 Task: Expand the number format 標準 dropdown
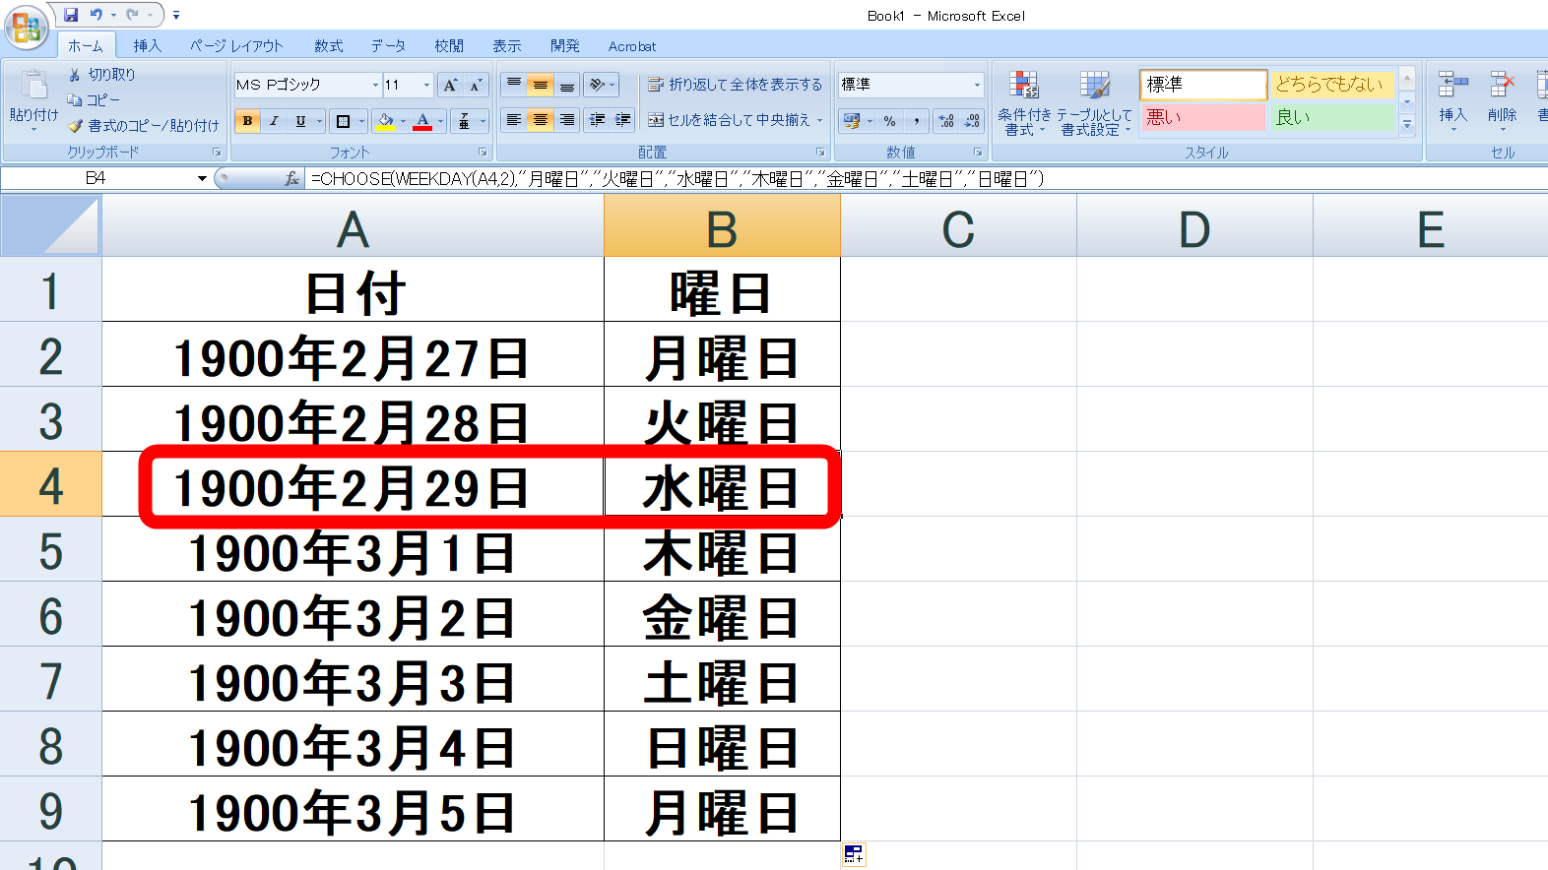(977, 86)
